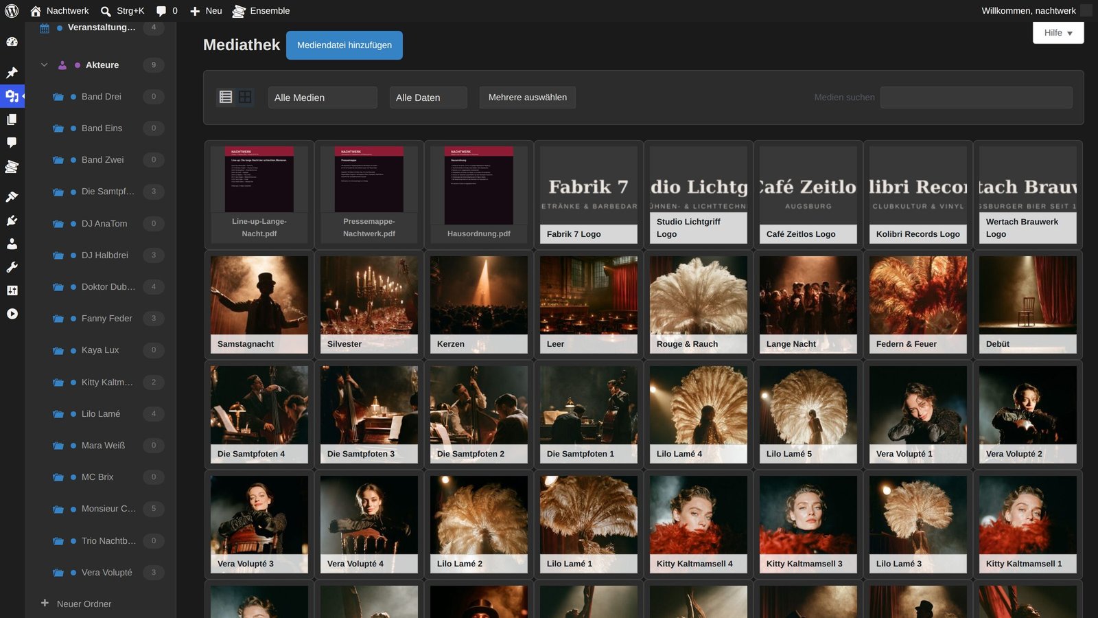This screenshot has width=1098, height=618.
Task: Select the Samstagnacht image thumbnail
Action: (x=259, y=305)
